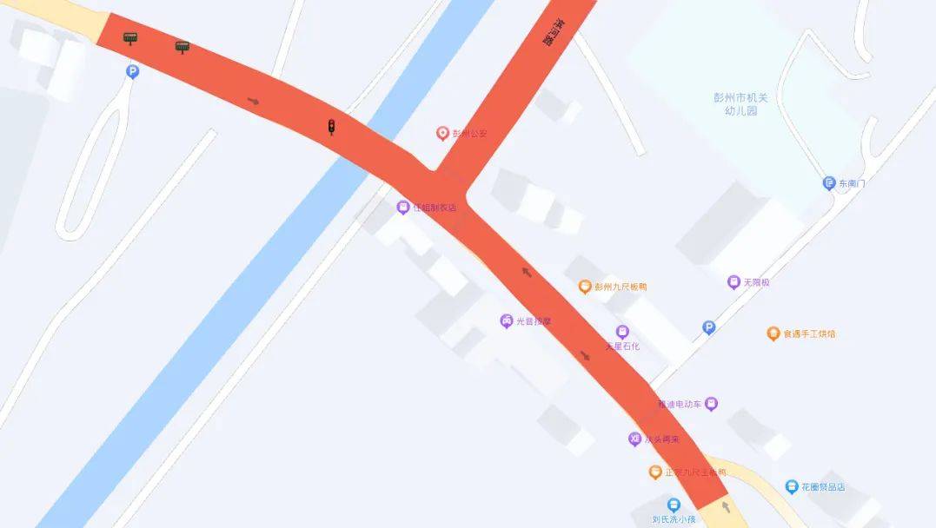Image resolution: width=936 pixels, height=528 pixels.
Task: Click the 彭州市机关幼儿园 label
Action: (740, 104)
